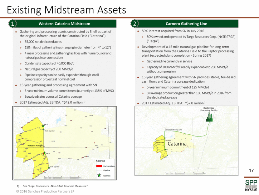
Task: Click the North Appraisal label on map
Action: point(50,131)
